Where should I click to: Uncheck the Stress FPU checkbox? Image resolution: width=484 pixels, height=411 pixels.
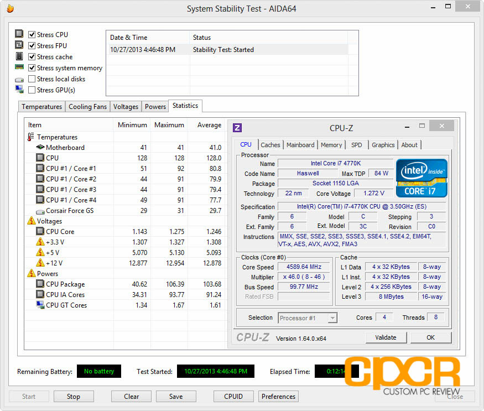point(32,45)
